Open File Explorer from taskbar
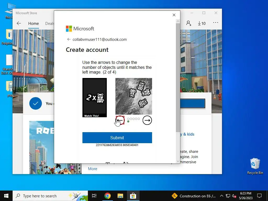 click(x=120, y=196)
